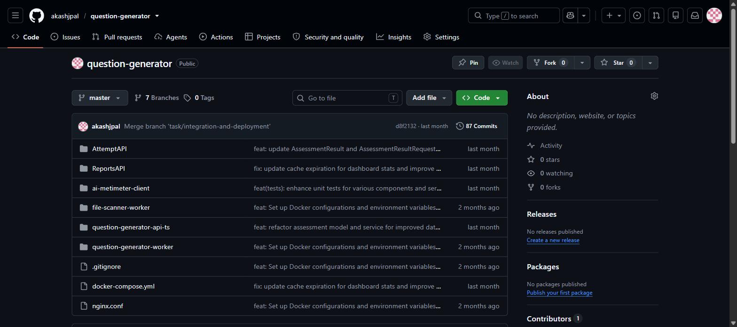Click the magnifier icon in search bar
This screenshot has width=737, height=327.
pos(478,15)
